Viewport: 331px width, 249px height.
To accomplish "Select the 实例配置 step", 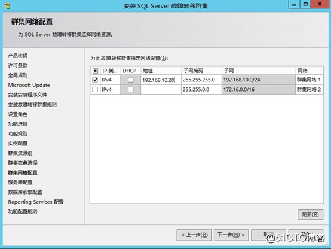I will coord(18,144).
